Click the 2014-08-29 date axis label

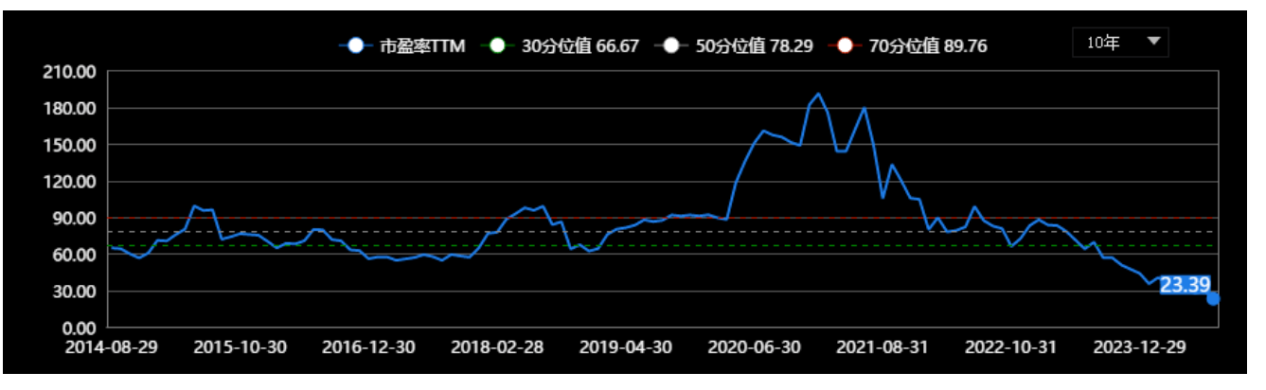[x=112, y=346]
